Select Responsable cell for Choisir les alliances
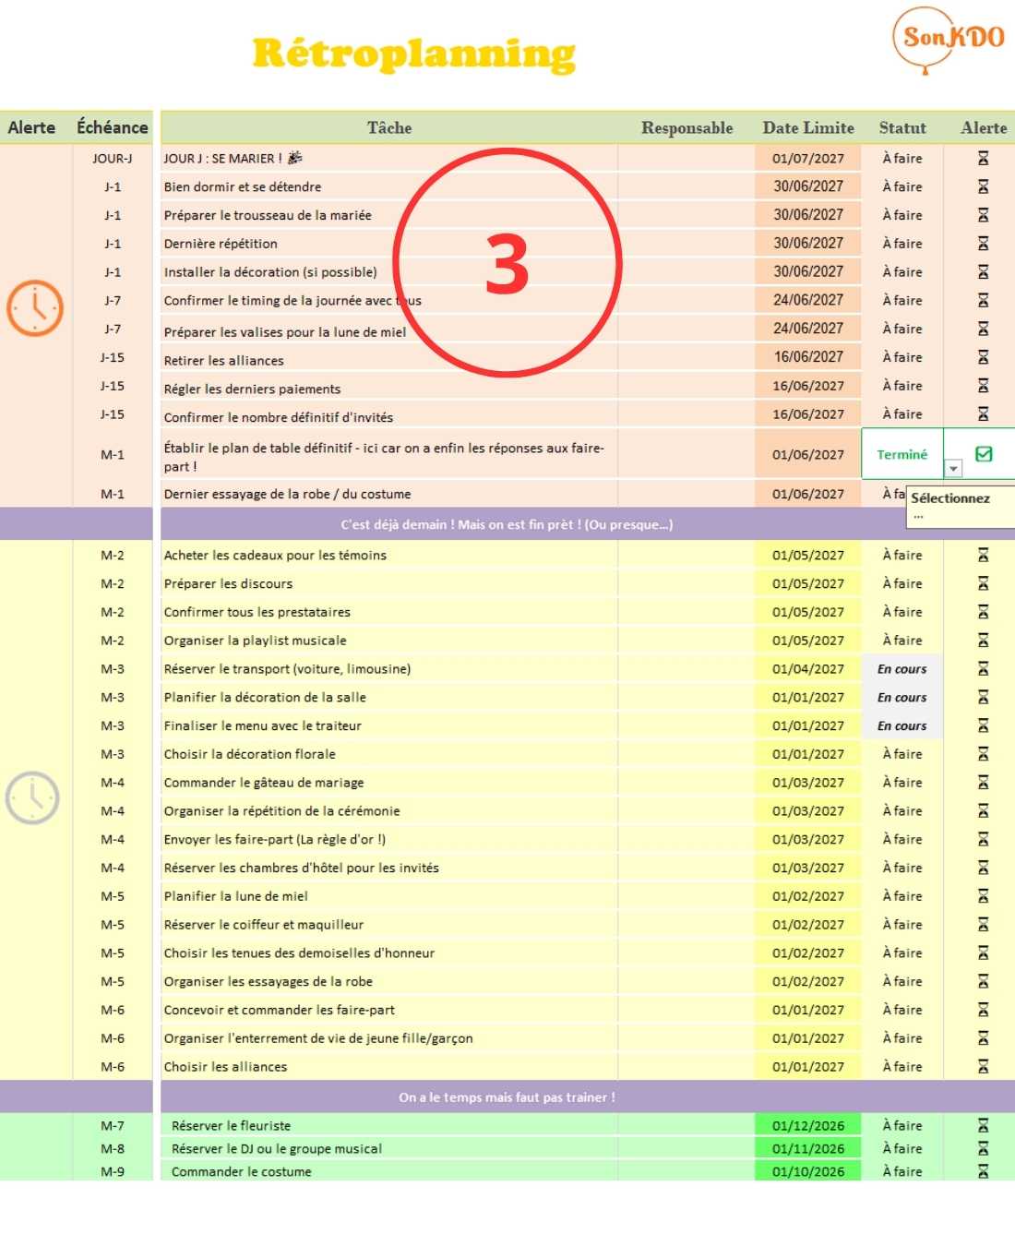Image resolution: width=1015 pixels, height=1246 pixels. [x=687, y=1067]
